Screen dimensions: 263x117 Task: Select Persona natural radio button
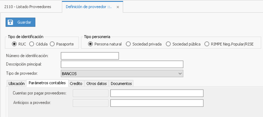(x=91, y=44)
